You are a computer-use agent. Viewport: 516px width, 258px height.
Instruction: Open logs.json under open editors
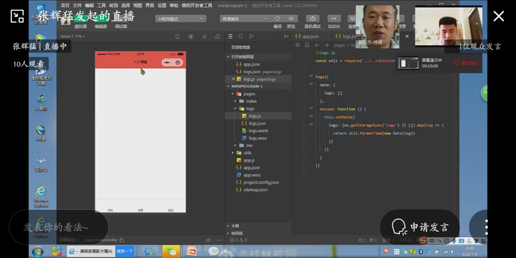click(258, 72)
